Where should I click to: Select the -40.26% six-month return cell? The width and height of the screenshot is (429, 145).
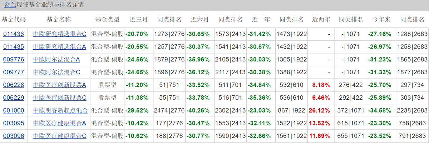(200, 111)
